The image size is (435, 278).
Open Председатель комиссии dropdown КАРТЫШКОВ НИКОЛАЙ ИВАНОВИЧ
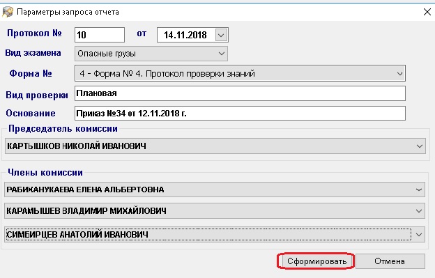215,146
